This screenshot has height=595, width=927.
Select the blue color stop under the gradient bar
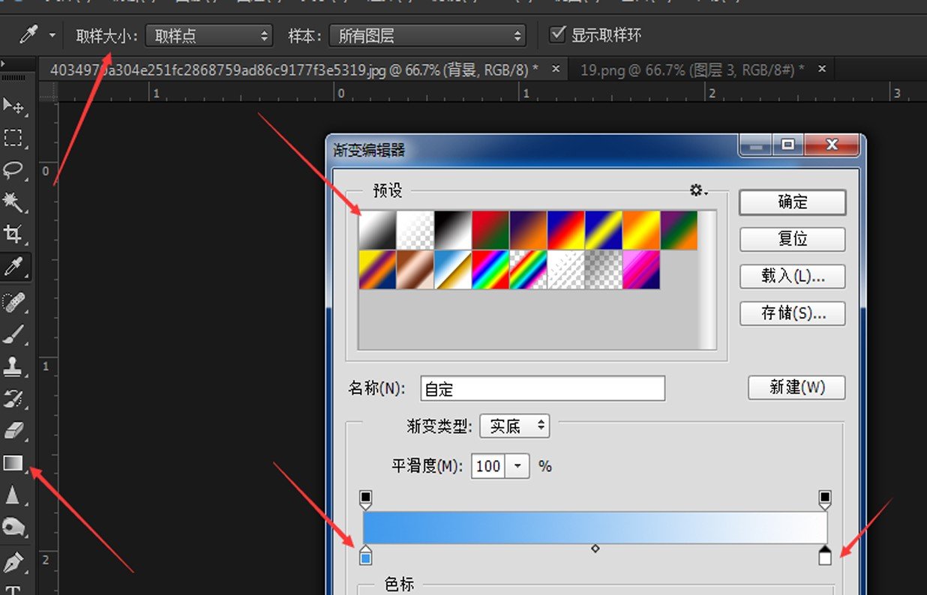click(x=365, y=555)
